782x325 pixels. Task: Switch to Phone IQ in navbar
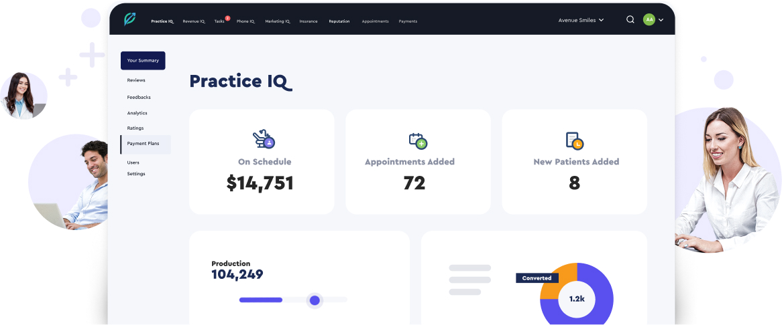pyautogui.click(x=246, y=21)
